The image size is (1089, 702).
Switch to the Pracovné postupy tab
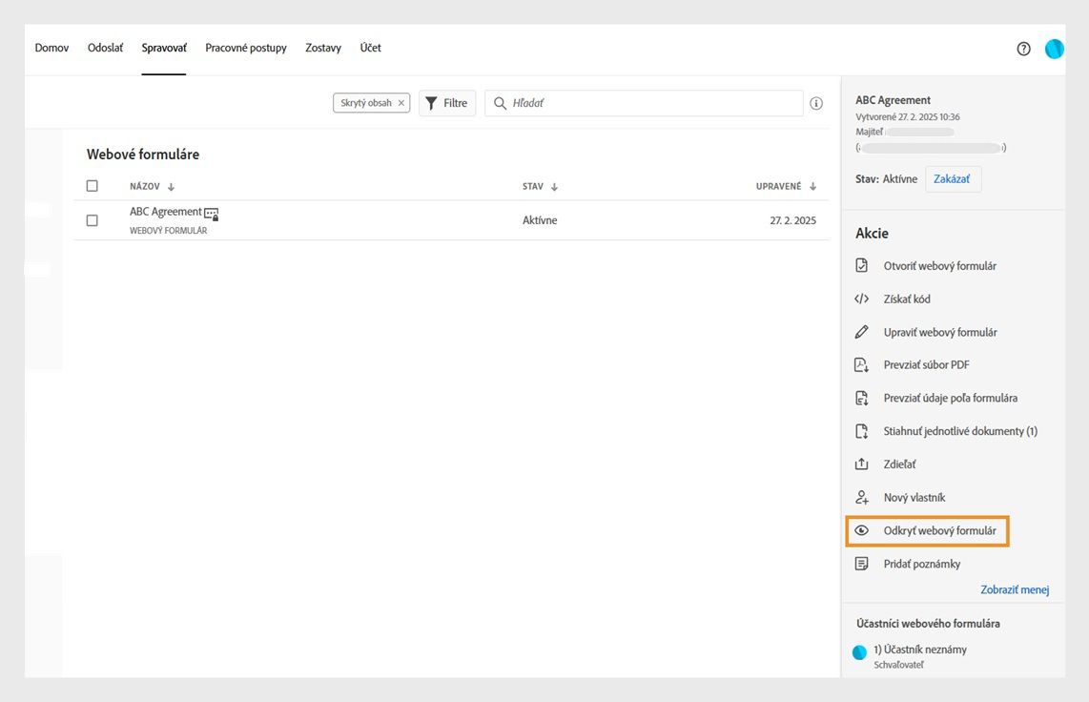pyautogui.click(x=246, y=48)
